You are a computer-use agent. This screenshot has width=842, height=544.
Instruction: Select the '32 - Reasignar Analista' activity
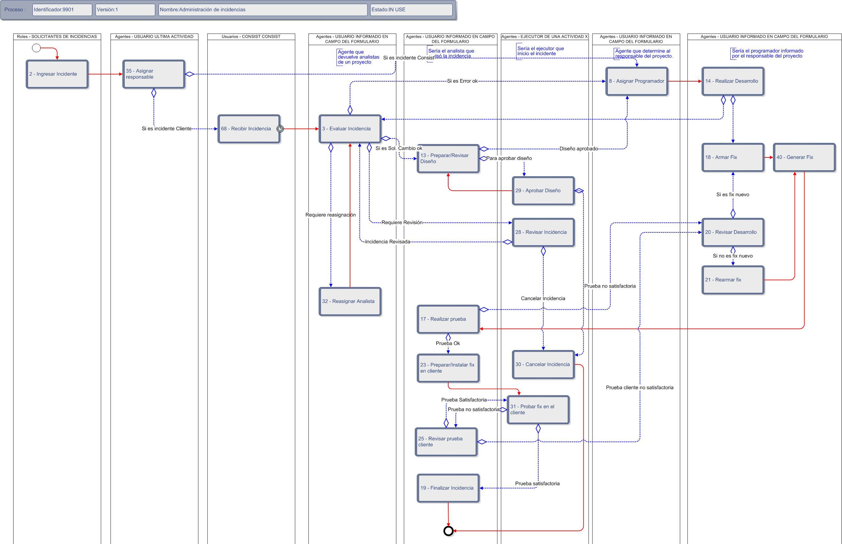pyautogui.click(x=350, y=301)
